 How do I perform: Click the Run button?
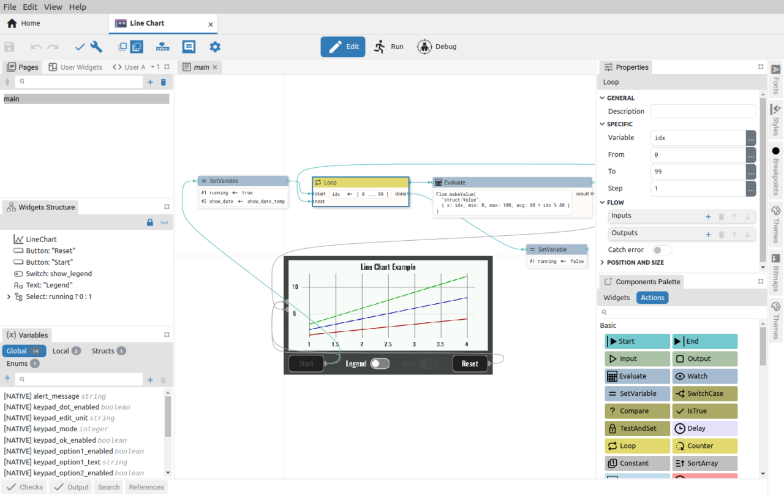tap(389, 47)
